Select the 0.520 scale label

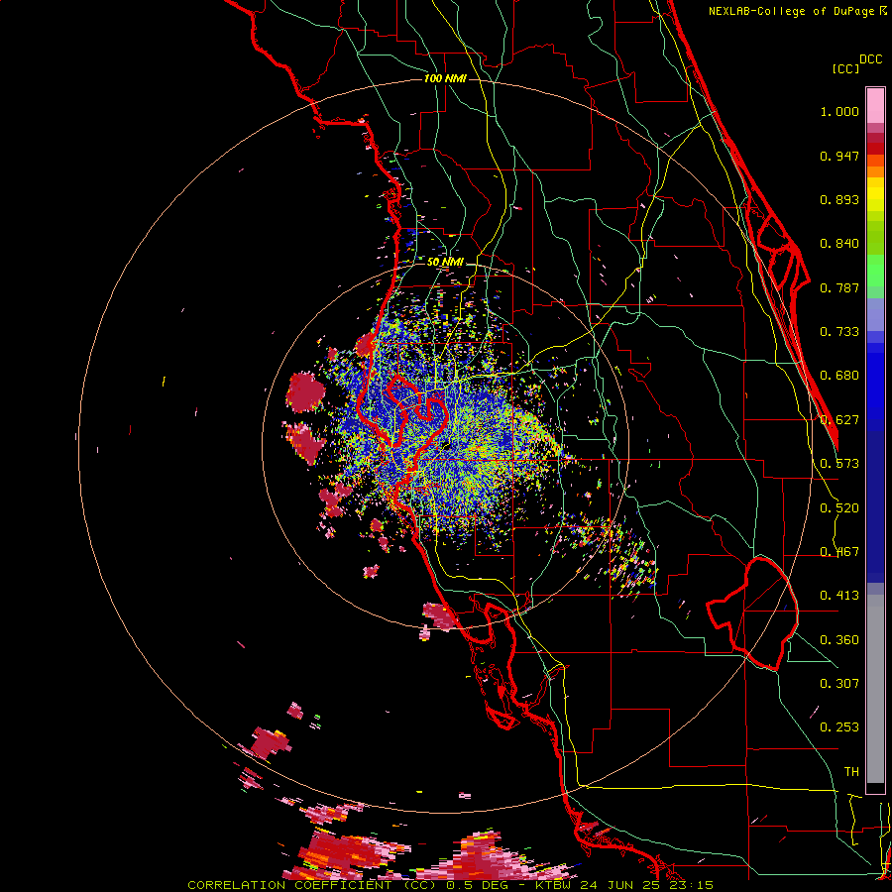pos(839,508)
